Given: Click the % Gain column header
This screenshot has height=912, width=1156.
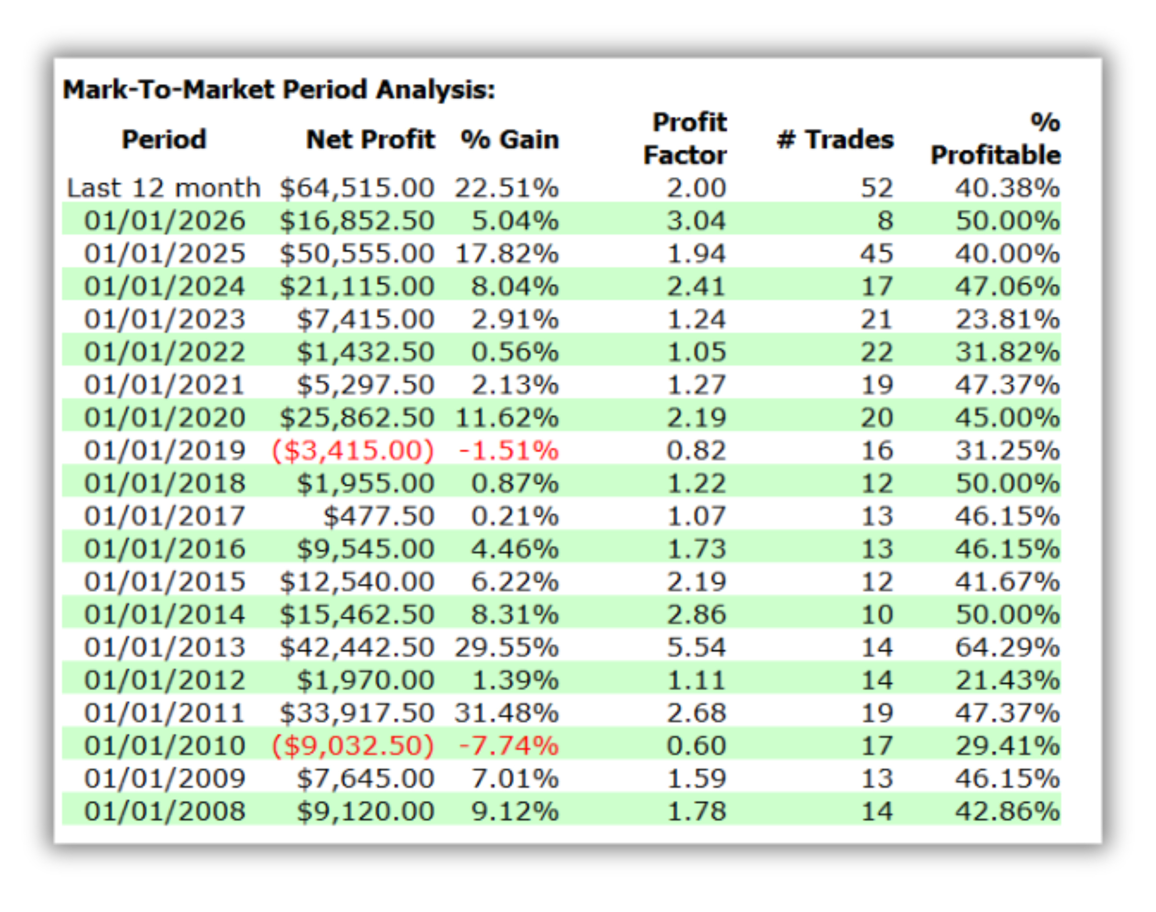Looking at the screenshot, I should (509, 139).
